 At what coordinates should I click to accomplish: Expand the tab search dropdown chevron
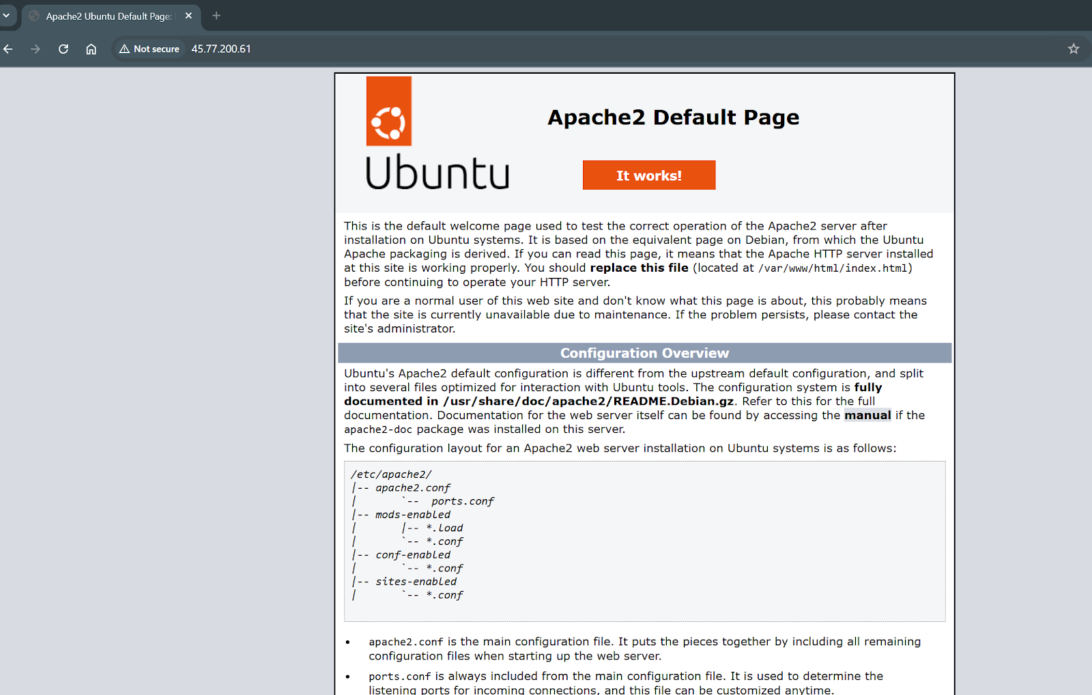6,15
